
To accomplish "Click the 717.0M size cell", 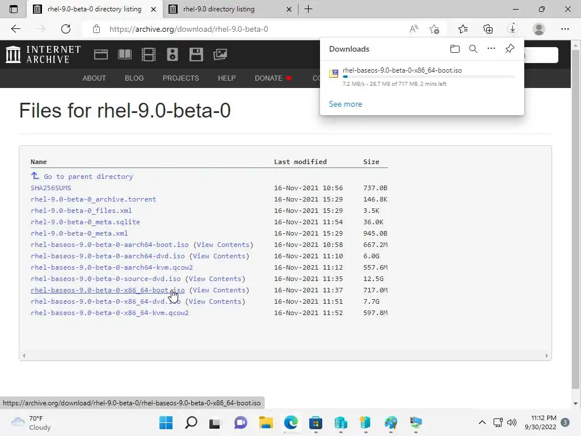I will (x=376, y=290).
